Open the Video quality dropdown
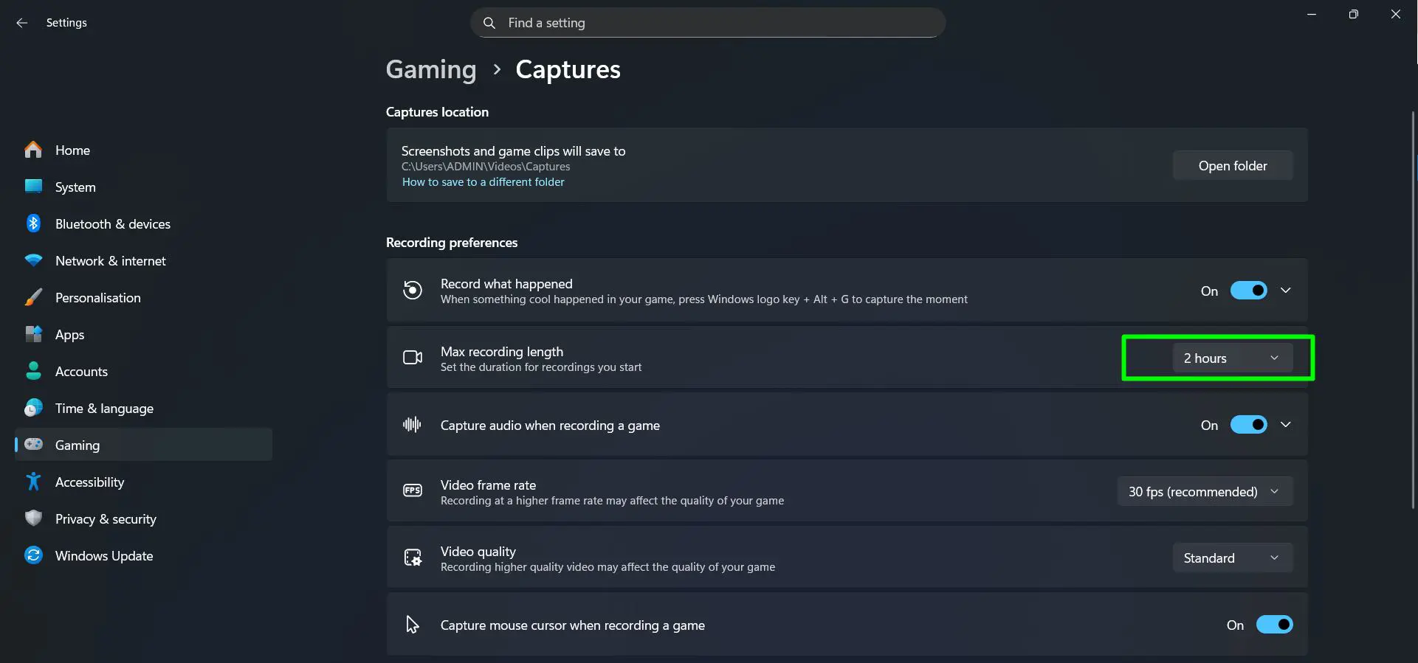Viewport: 1418px width, 663px height. click(x=1232, y=558)
